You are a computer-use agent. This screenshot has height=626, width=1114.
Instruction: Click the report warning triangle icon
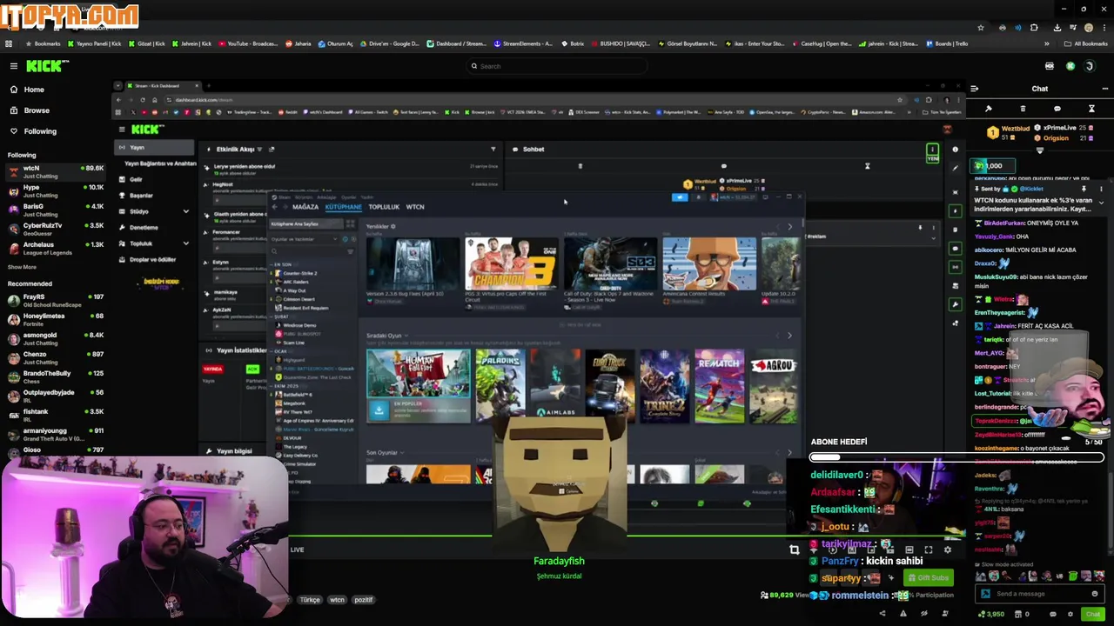[903, 614]
